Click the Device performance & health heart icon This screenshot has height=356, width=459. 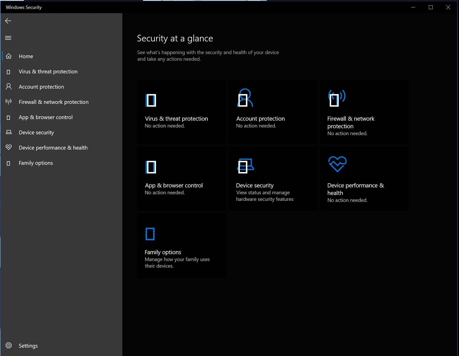point(8,148)
